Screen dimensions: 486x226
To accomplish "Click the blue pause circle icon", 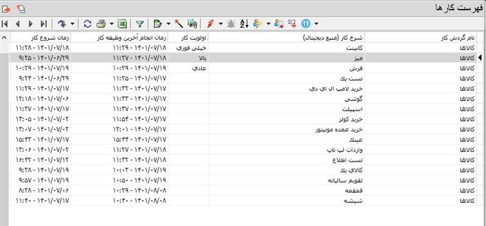I will [x=306, y=24].
